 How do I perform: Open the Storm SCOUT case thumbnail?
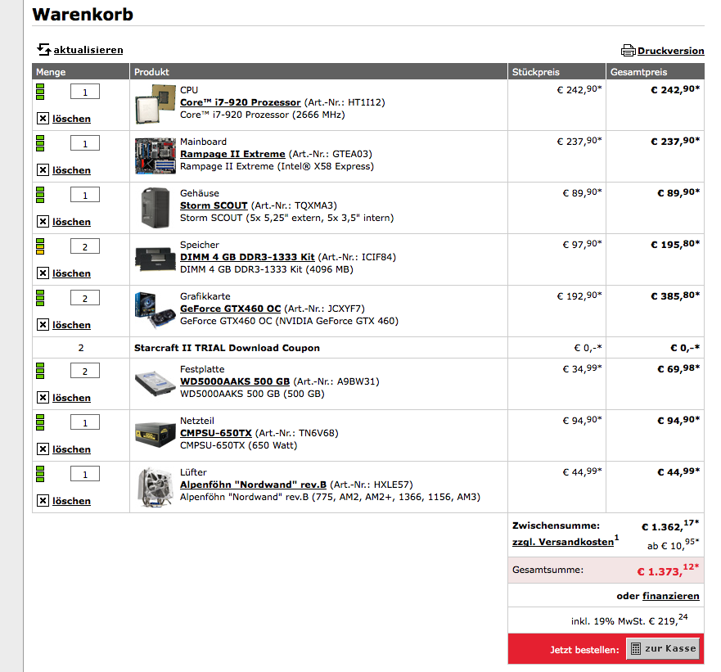(x=155, y=207)
